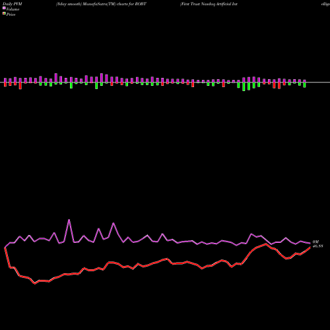The height and width of the screenshot is (330, 330).
Task: Click the 'Daily PVM' title text
Action: click(13, 4)
